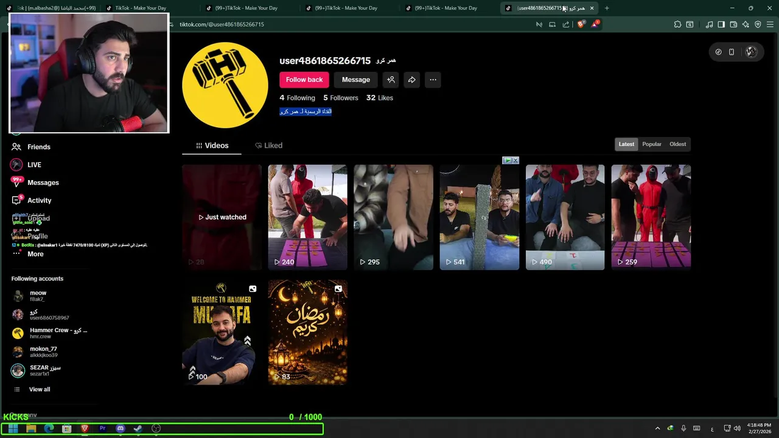Click the Follow back button
Viewport: 779px width, 438px height.
(x=304, y=80)
